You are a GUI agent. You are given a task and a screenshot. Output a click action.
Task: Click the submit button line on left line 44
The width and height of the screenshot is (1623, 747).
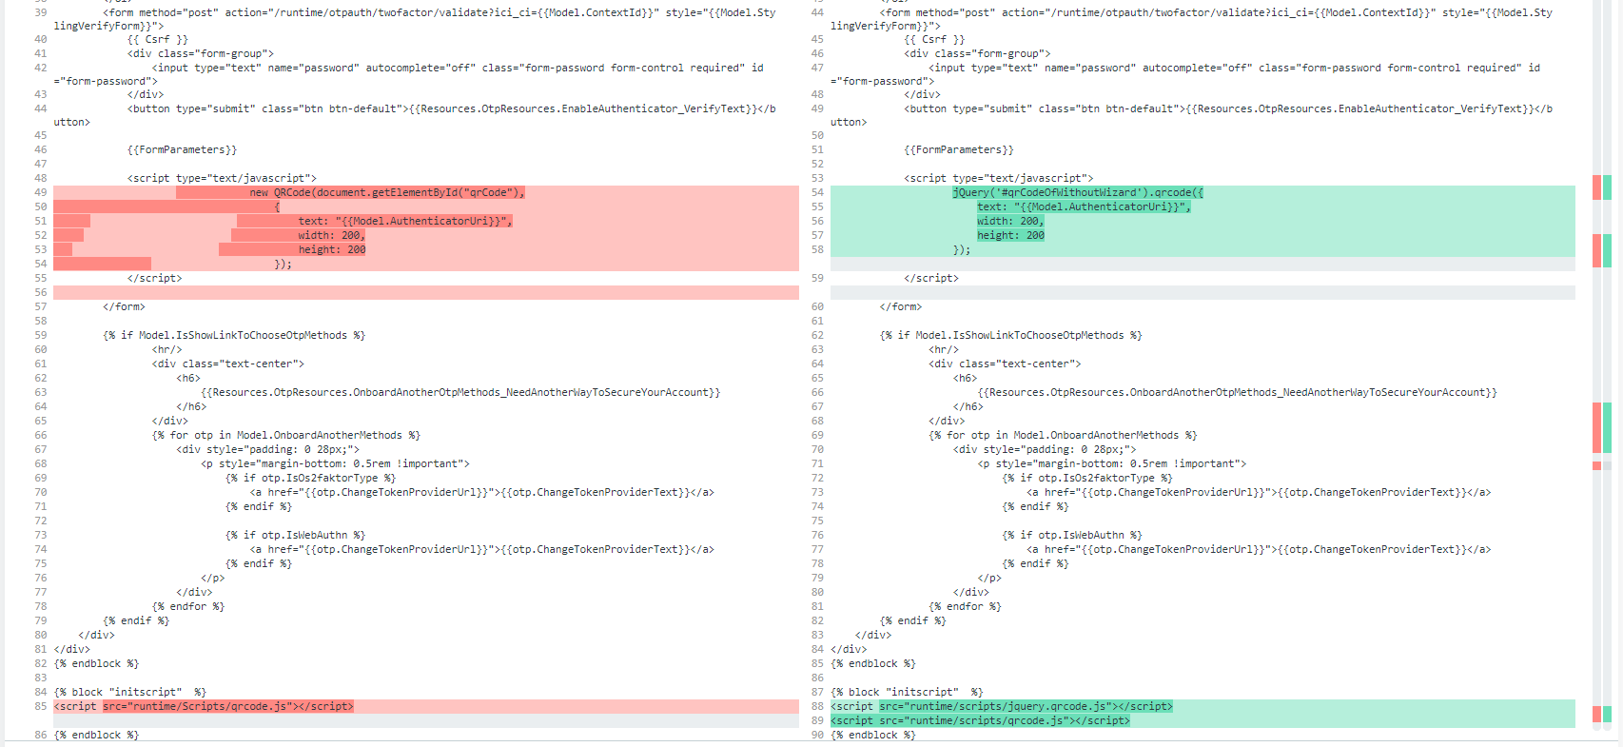(415, 115)
